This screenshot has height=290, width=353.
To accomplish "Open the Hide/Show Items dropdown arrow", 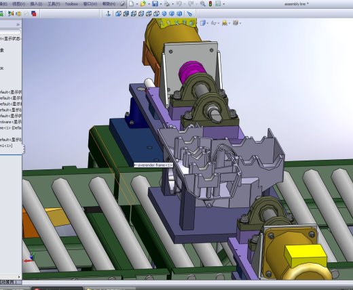I will pos(219,23).
